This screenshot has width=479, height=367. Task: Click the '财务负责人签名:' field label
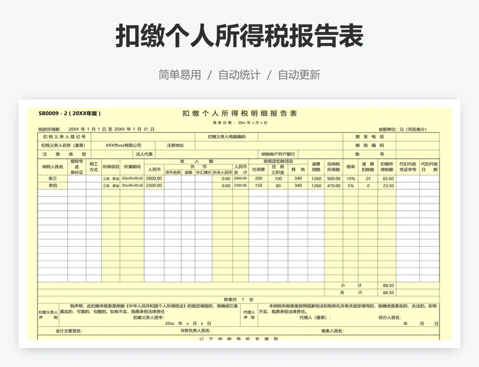196,331
